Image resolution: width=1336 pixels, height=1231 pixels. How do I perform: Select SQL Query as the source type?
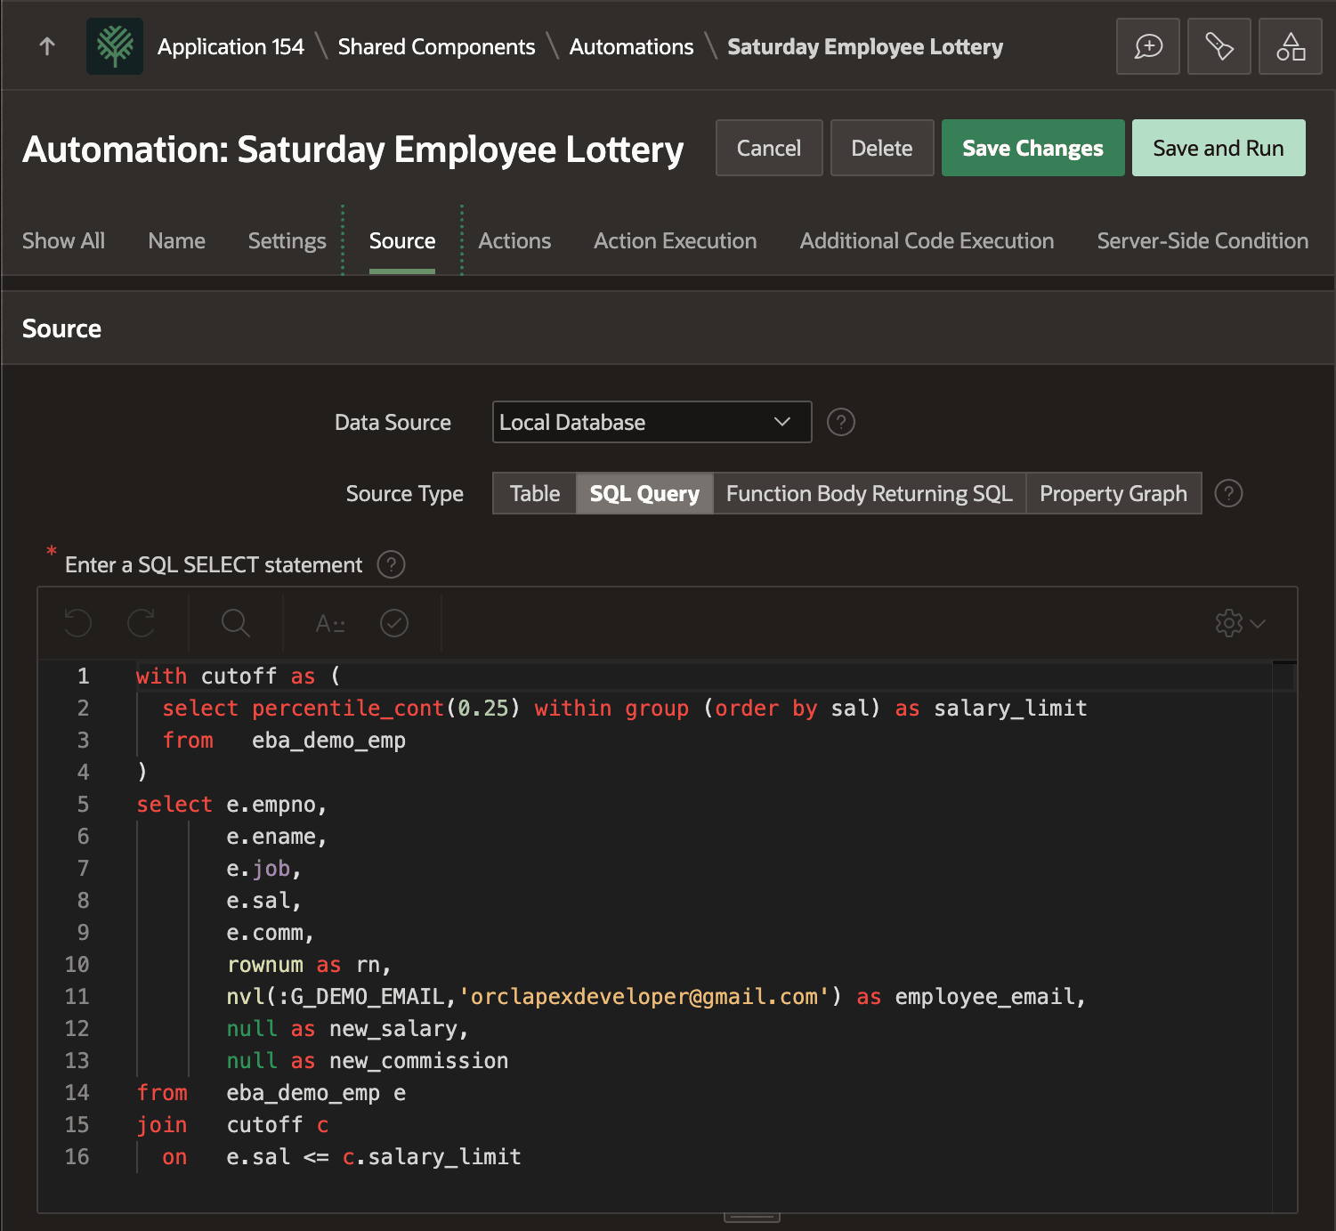pos(644,493)
